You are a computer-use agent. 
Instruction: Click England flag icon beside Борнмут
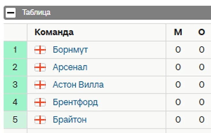pyautogui.click(x=40, y=50)
